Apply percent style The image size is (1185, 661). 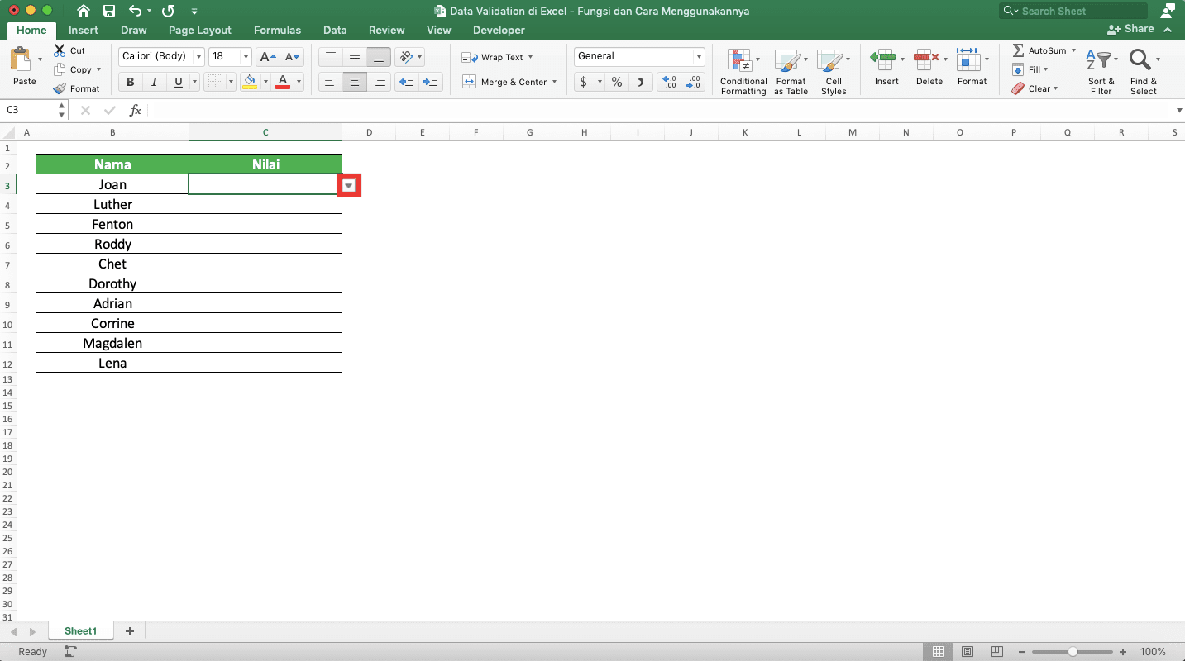point(617,82)
